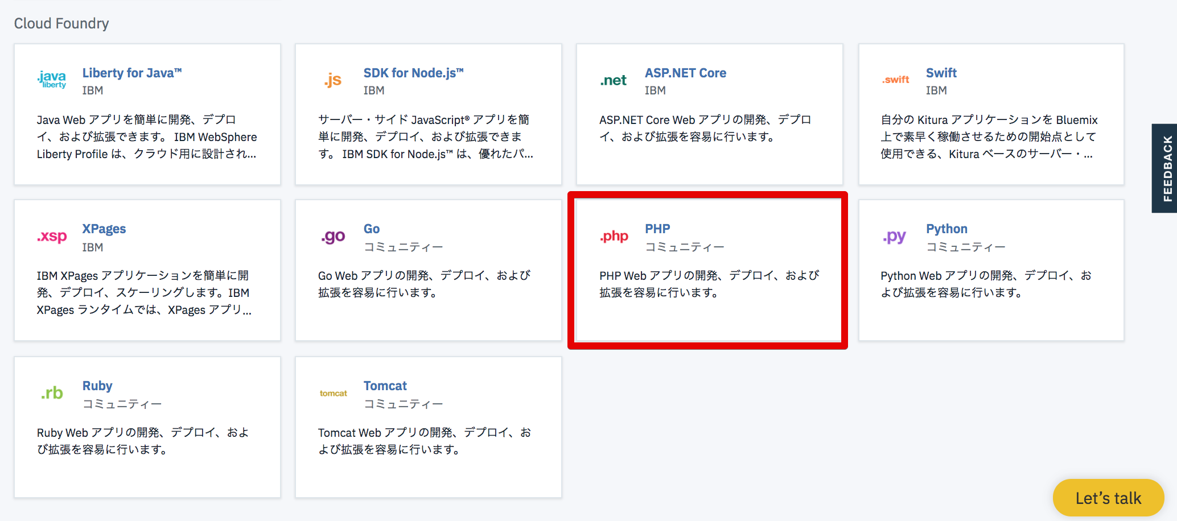The image size is (1177, 521).
Task: Click コミュニティー label under Ruby
Action: pos(122,404)
